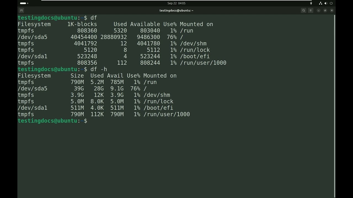Click the wired network status icon
This screenshot has width=353, height=198.
point(320,3)
